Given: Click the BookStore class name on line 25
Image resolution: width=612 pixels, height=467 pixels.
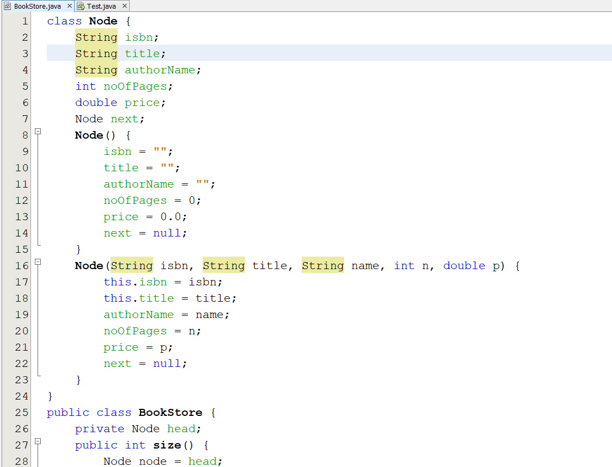Looking at the screenshot, I should [x=170, y=412].
